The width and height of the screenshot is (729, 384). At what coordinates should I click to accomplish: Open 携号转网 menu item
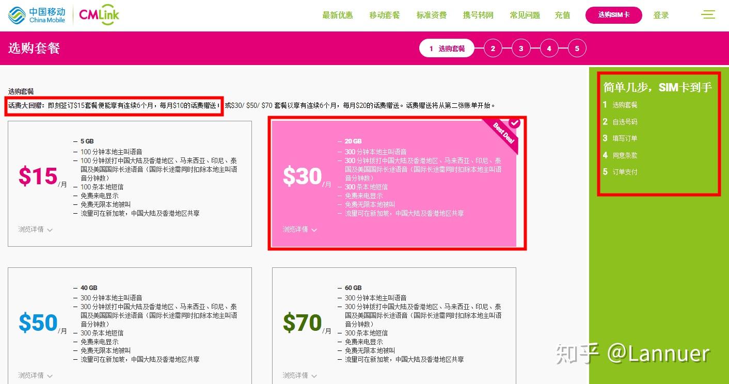pos(479,15)
